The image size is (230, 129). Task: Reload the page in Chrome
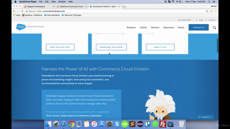tap(22, 11)
